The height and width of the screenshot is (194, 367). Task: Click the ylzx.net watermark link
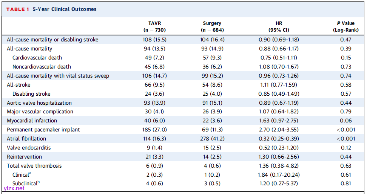(14, 188)
